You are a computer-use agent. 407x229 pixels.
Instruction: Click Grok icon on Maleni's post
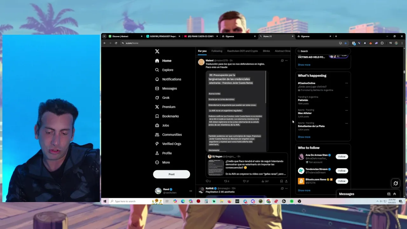[x=282, y=60]
